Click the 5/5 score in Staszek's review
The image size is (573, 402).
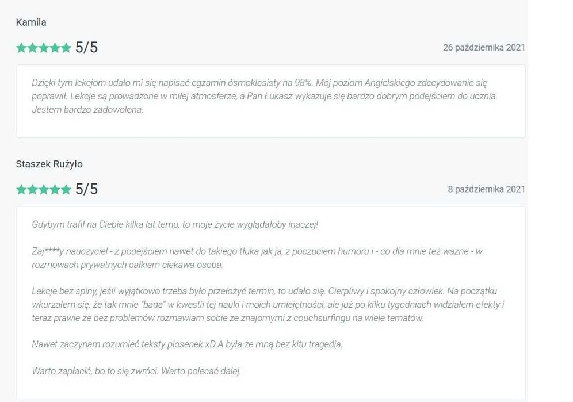click(x=86, y=189)
